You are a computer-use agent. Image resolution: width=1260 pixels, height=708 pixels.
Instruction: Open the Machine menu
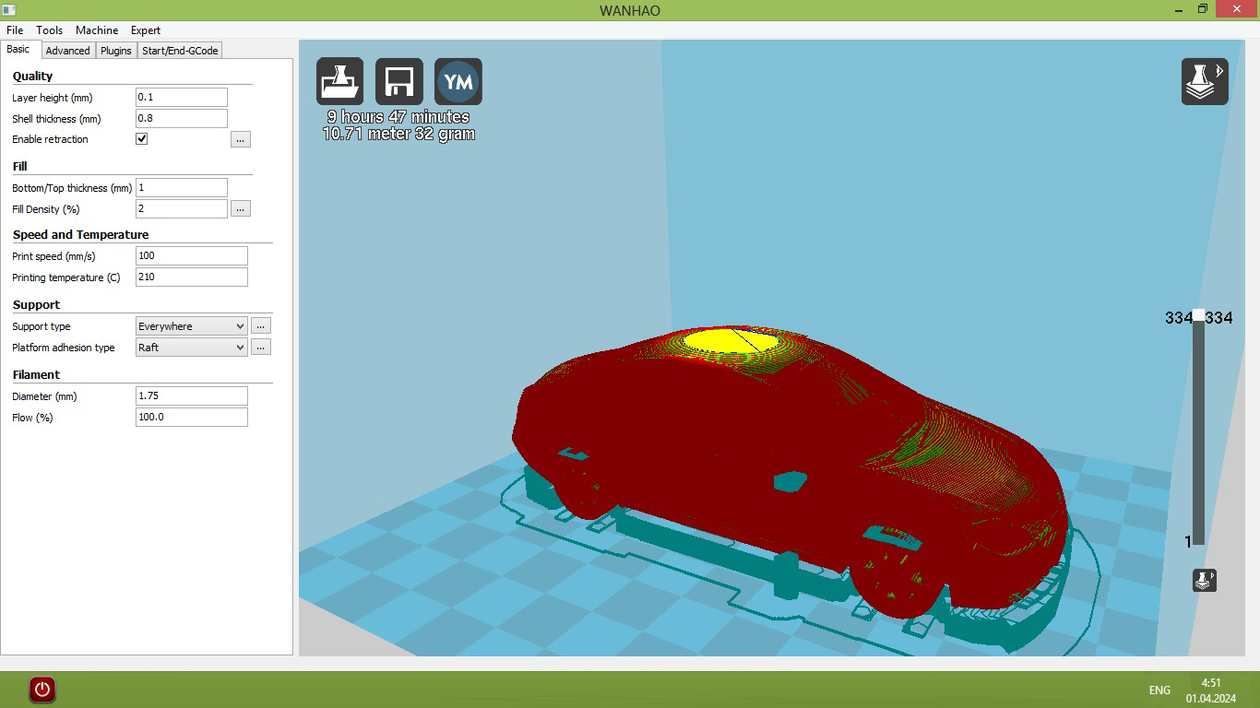(97, 30)
